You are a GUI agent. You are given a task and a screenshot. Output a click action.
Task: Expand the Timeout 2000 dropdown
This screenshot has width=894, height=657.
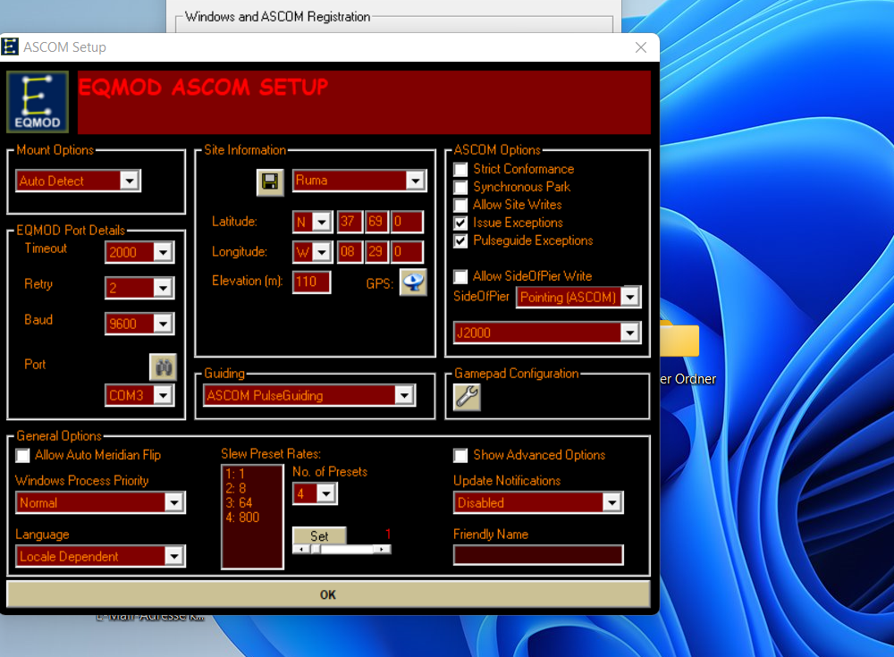click(x=163, y=252)
